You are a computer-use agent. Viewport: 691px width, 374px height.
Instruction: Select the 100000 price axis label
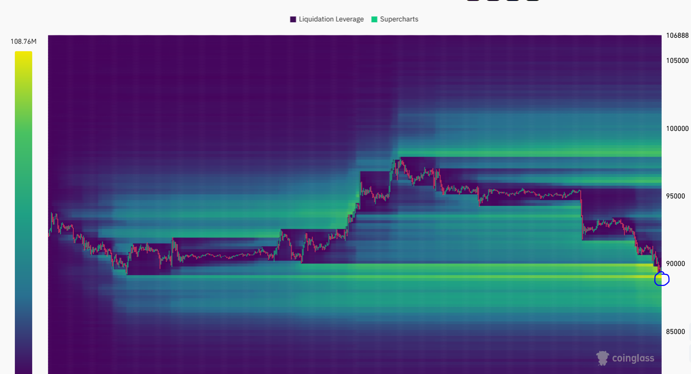coord(677,129)
